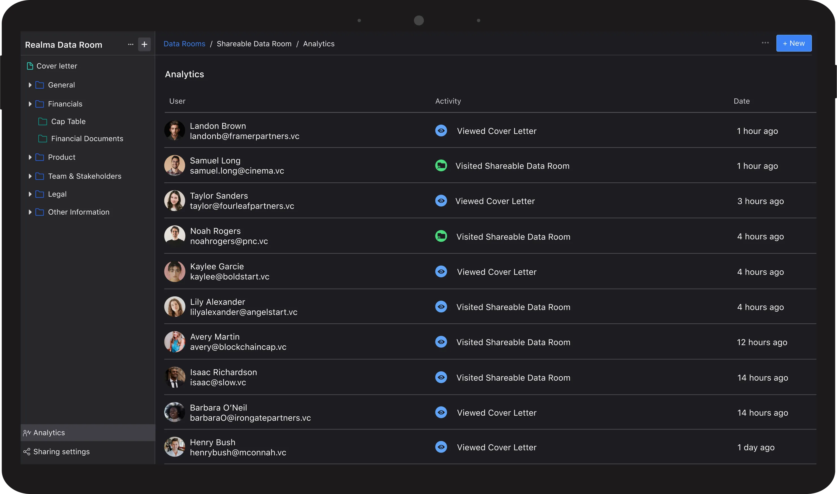Screen dimensions: 837x494
Task: Click the Cap Table folder icon
Action: click(x=43, y=122)
